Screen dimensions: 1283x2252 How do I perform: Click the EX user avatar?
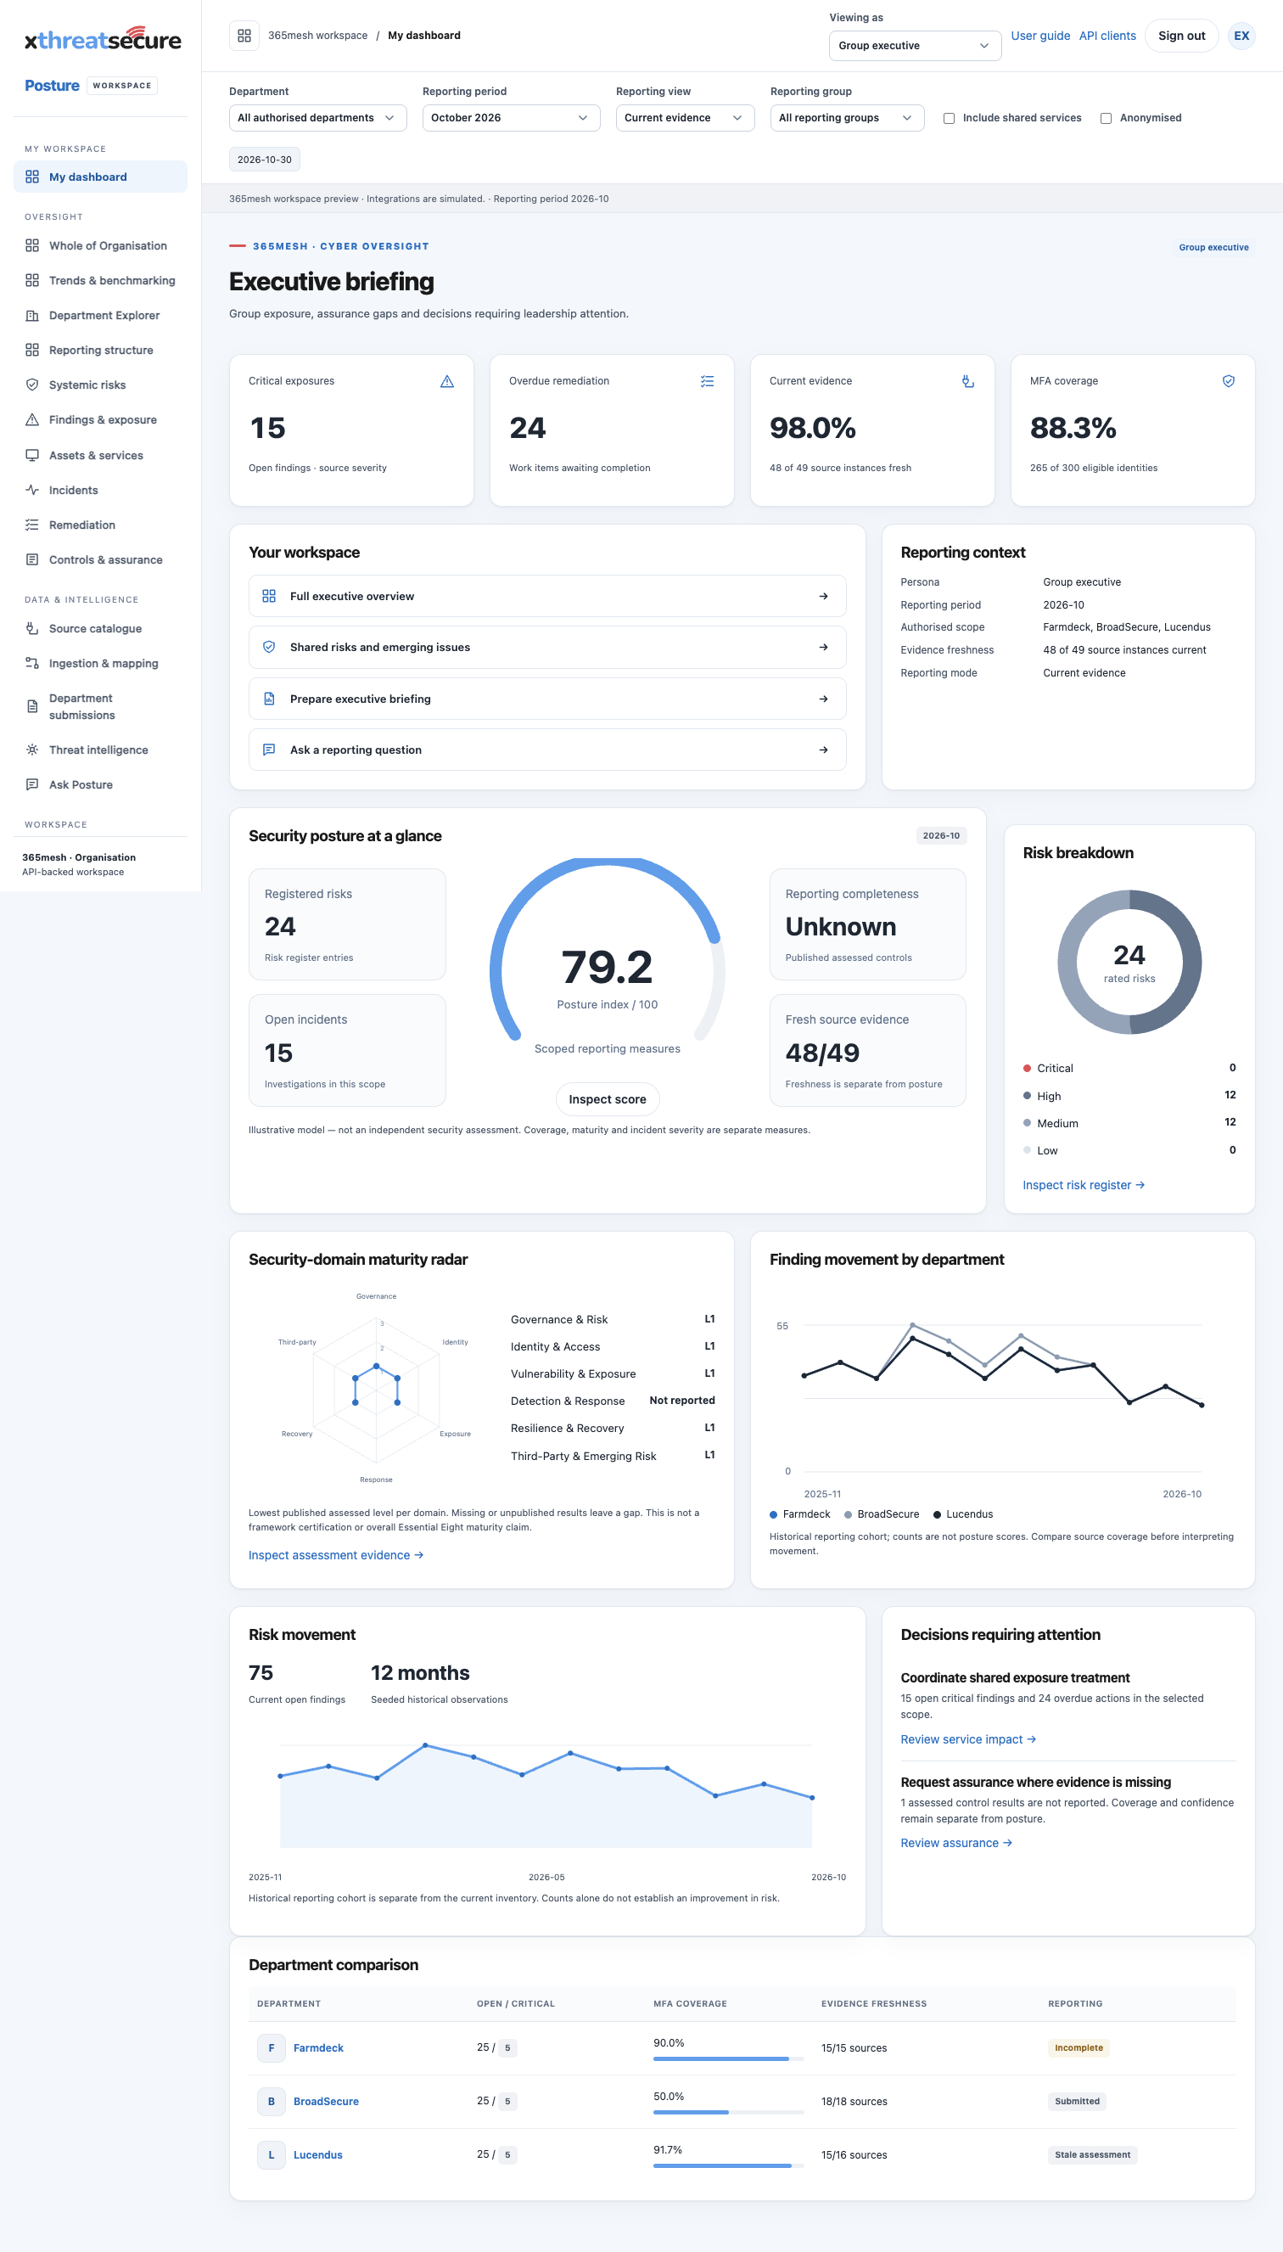tap(1241, 36)
